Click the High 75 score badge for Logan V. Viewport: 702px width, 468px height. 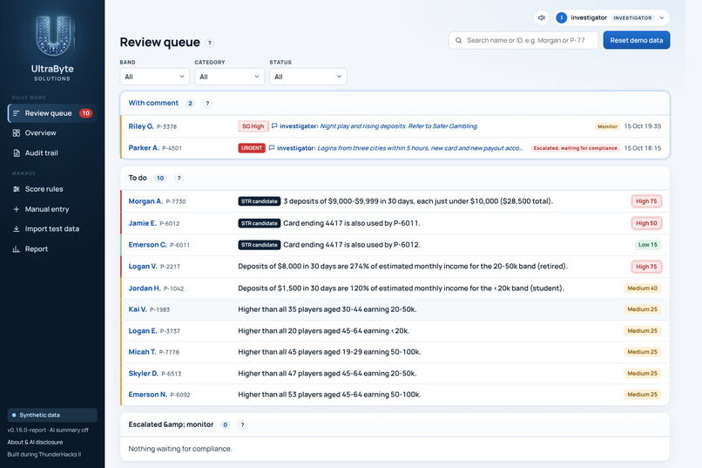tap(646, 267)
